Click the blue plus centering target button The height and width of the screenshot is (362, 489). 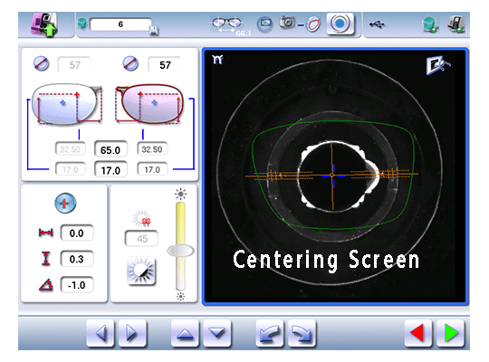click(x=65, y=204)
